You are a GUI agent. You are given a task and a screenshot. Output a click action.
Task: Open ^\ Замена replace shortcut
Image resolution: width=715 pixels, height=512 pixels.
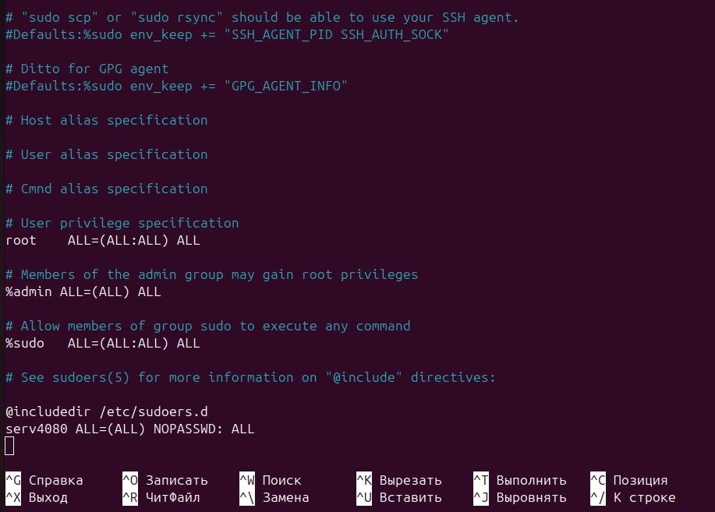tap(274, 497)
